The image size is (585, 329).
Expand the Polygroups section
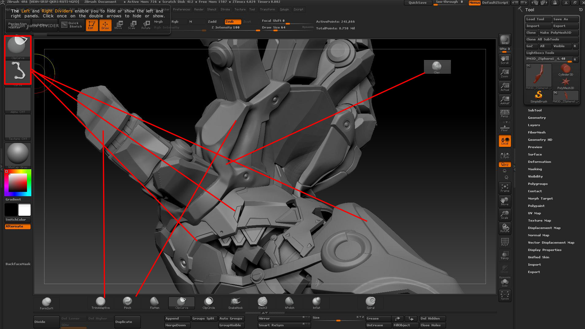point(538,184)
